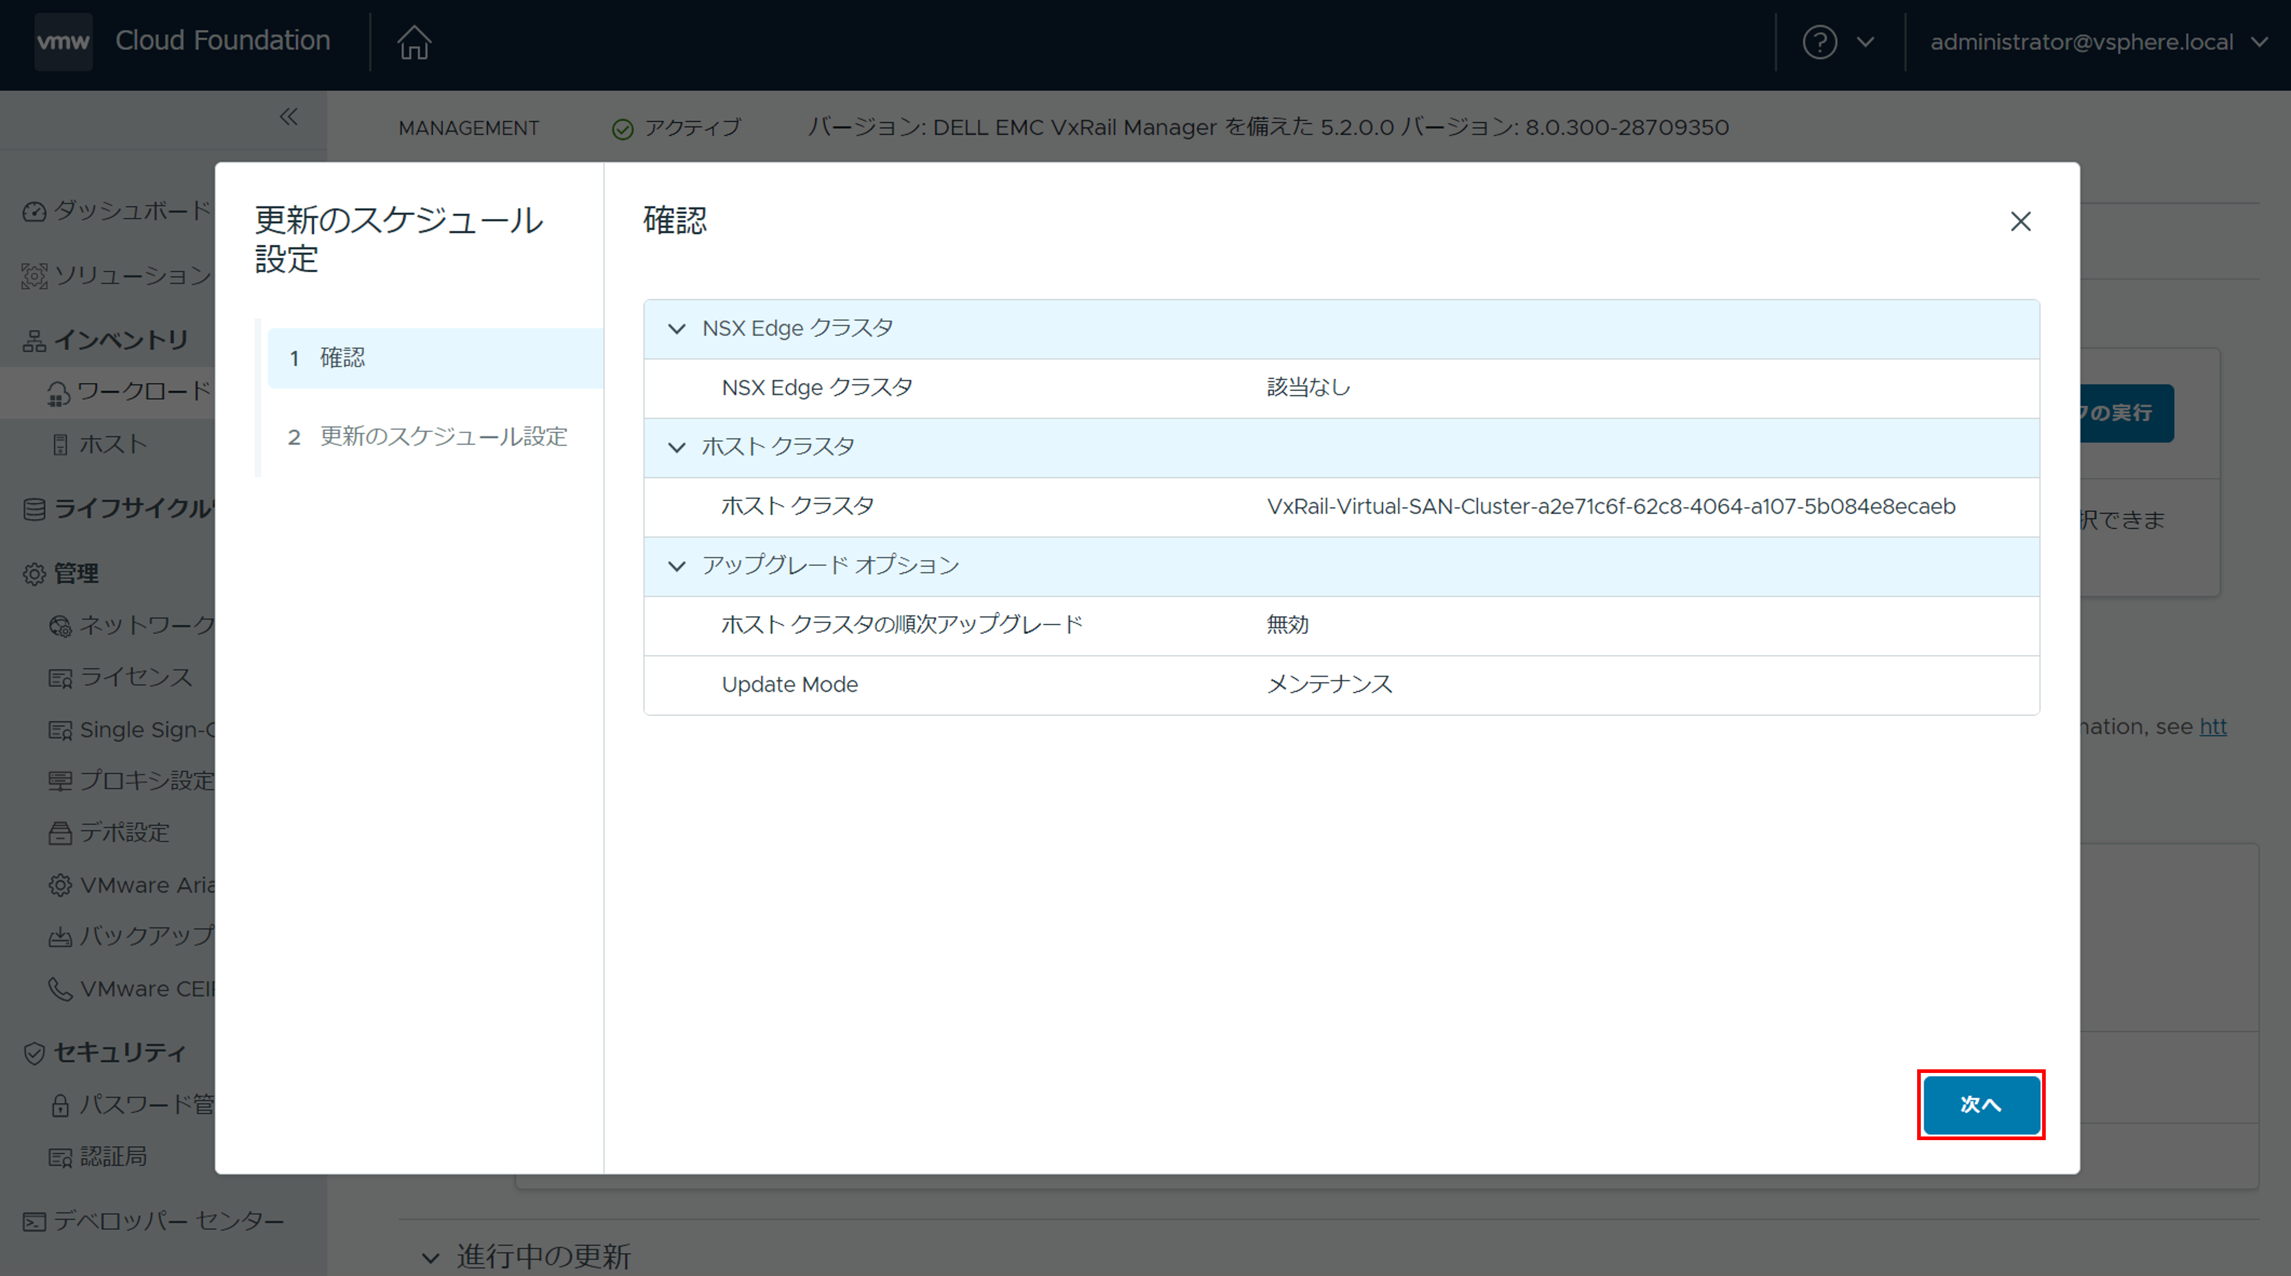The image size is (2291, 1276).
Task: Close the schedule update dialog
Action: 2020,221
